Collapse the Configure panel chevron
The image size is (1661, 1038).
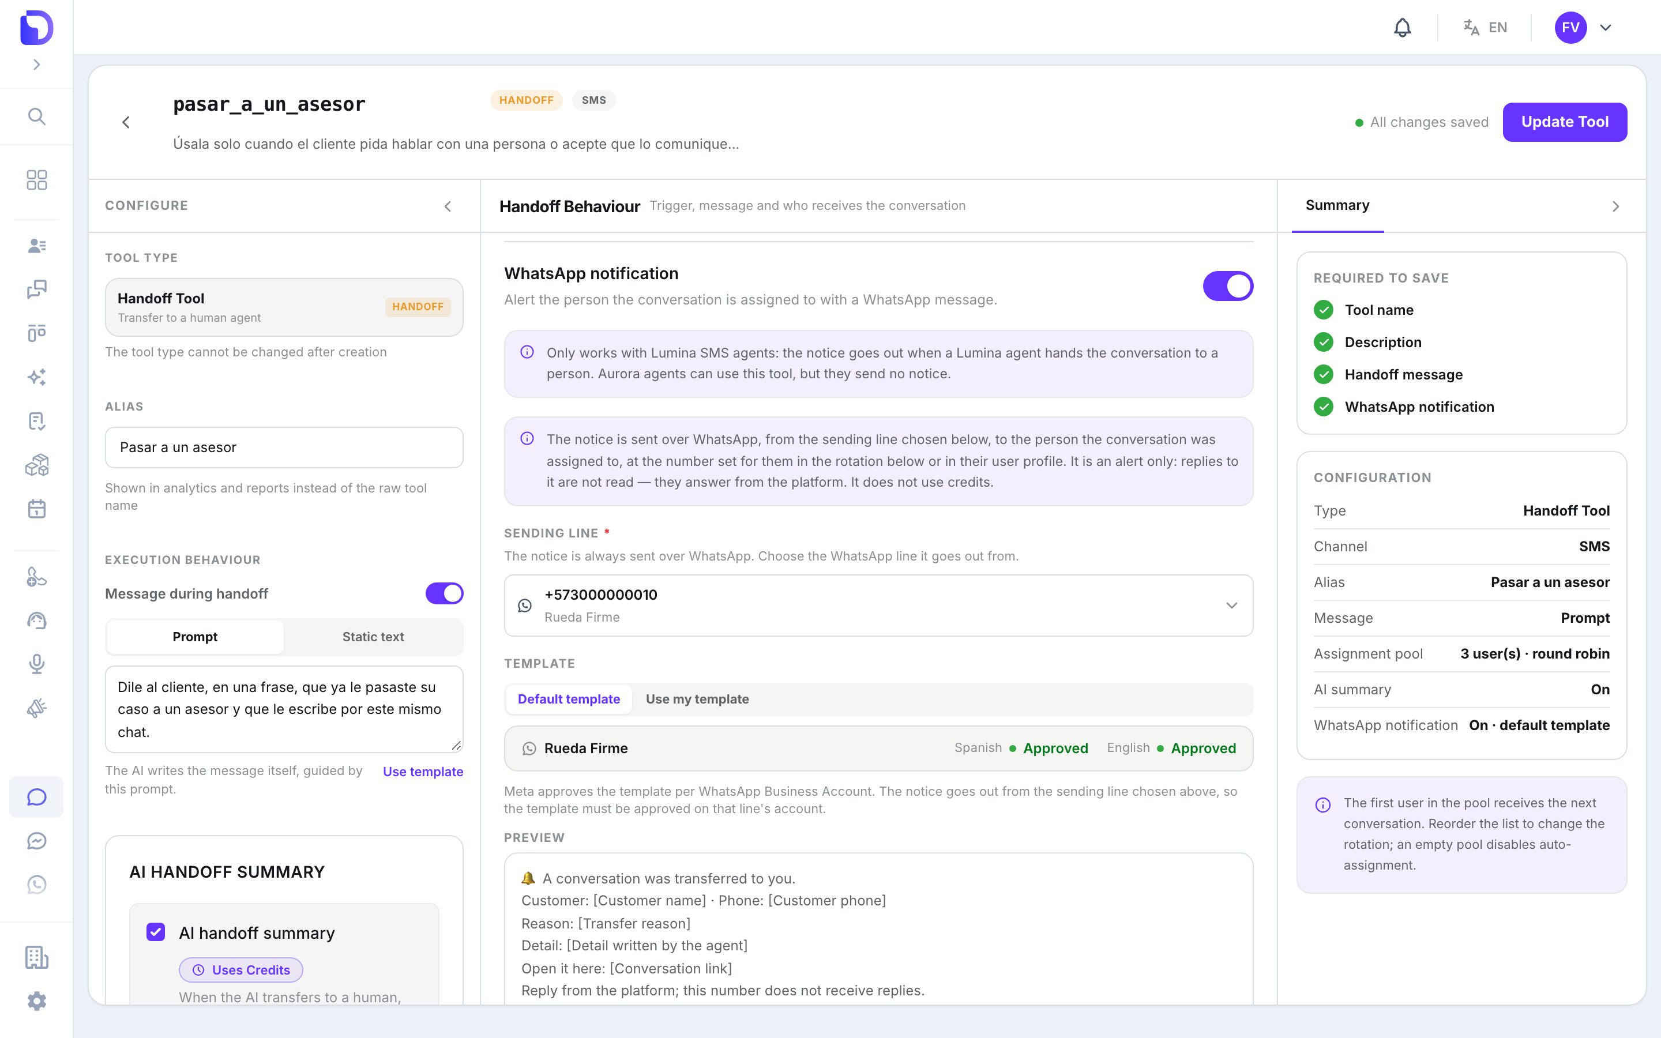coord(448,206)
